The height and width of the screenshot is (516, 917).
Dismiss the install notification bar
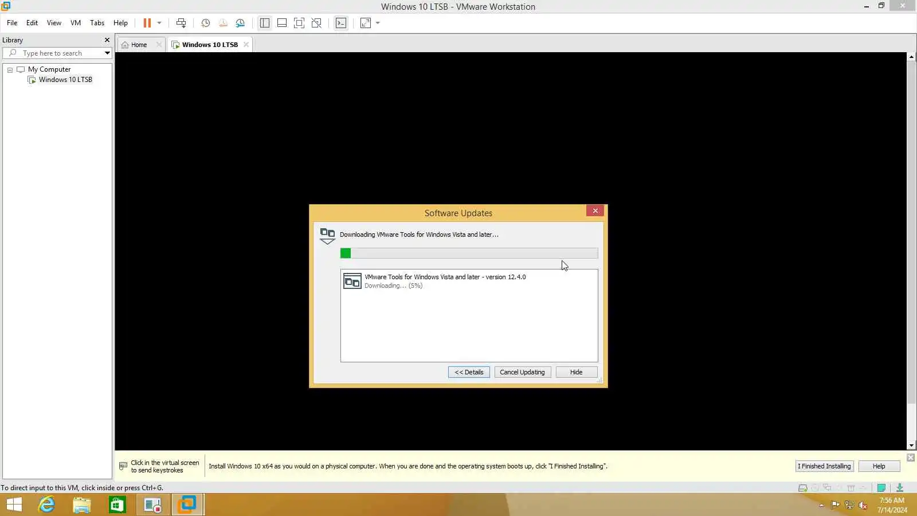pos(911,458)
